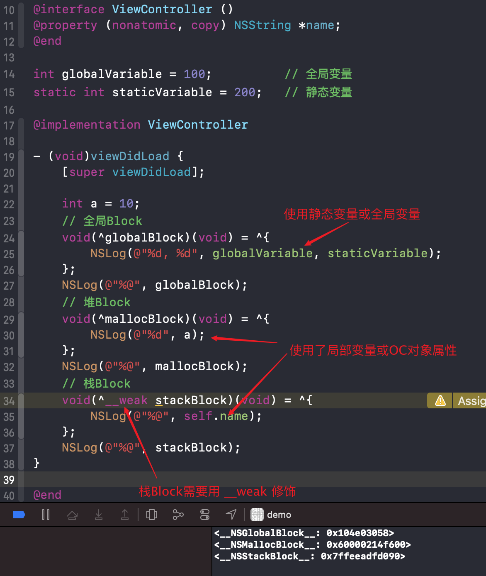Click the Step Over debug icon

click(72, 515)
